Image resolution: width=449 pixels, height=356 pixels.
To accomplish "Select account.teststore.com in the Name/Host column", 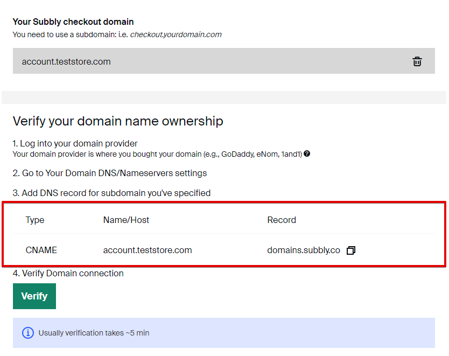I will coord(148,250).
